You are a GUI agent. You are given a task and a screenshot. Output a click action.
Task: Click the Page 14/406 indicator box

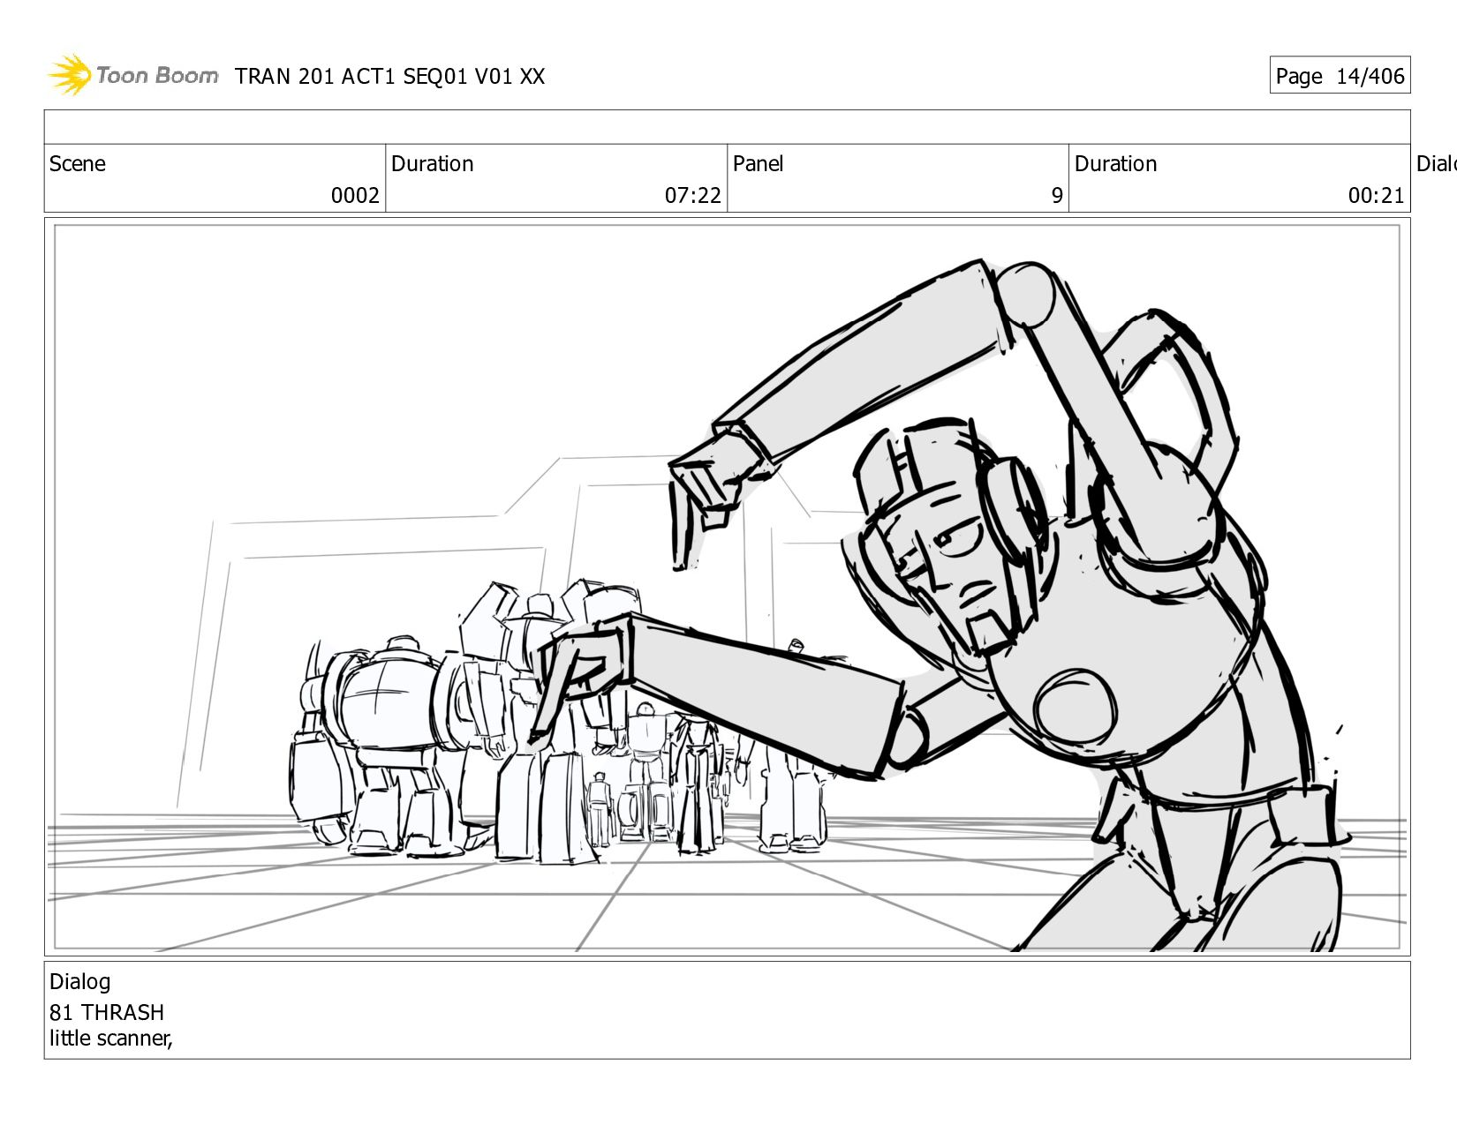tap(1340, 76)
